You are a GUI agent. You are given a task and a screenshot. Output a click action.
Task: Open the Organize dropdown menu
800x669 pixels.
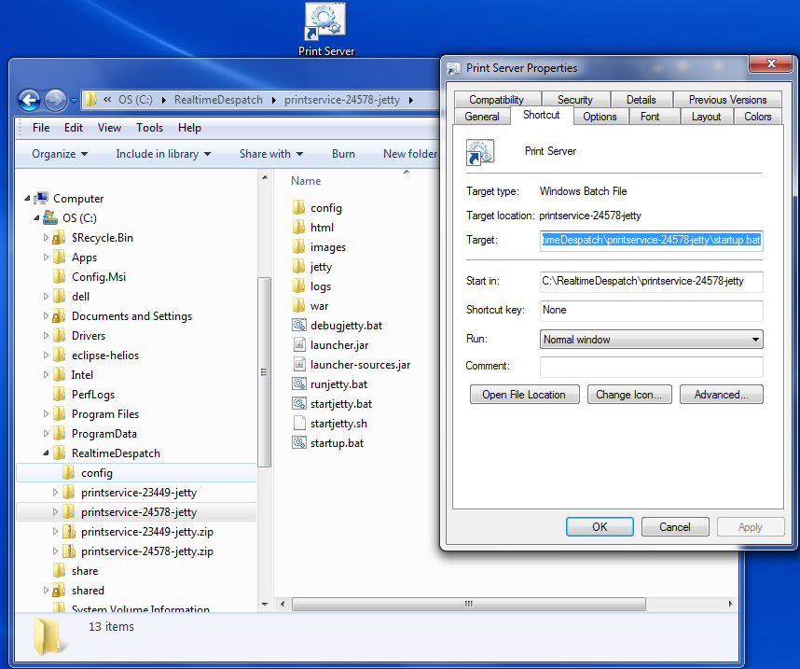pos(56,153)
